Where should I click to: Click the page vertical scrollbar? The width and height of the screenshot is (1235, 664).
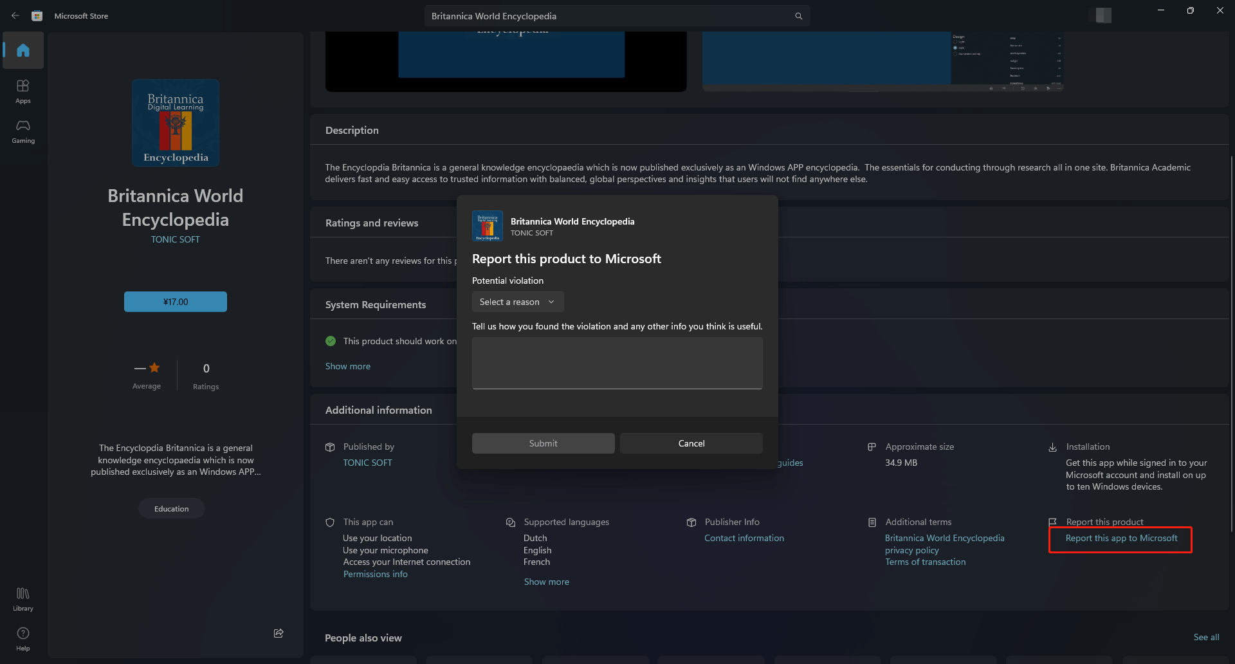(1232, 344)
